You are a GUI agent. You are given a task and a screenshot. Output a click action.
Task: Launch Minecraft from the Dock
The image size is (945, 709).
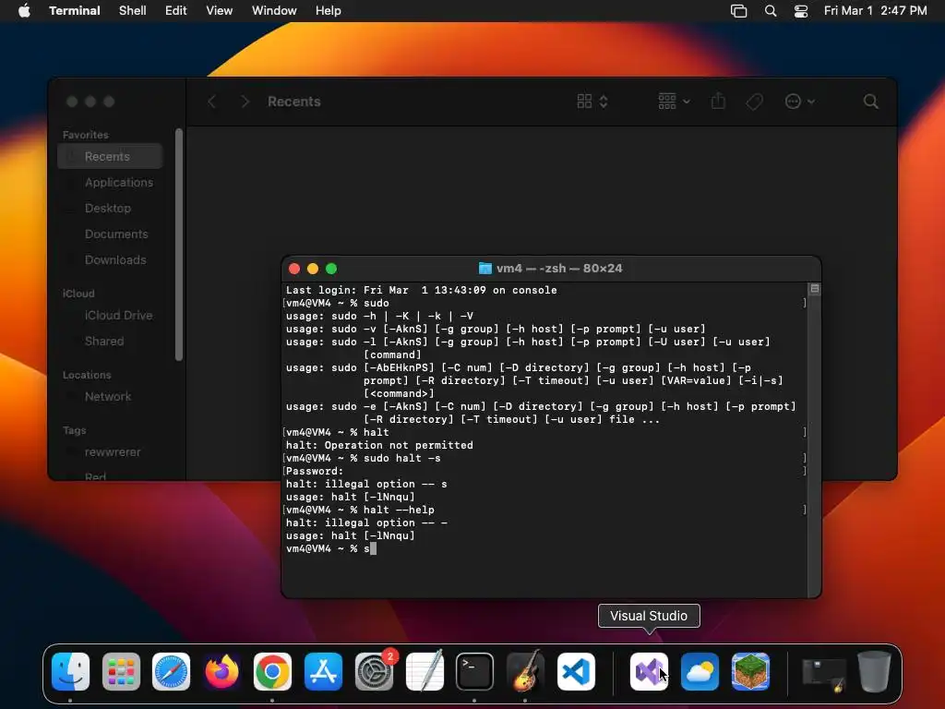point(750,671)
